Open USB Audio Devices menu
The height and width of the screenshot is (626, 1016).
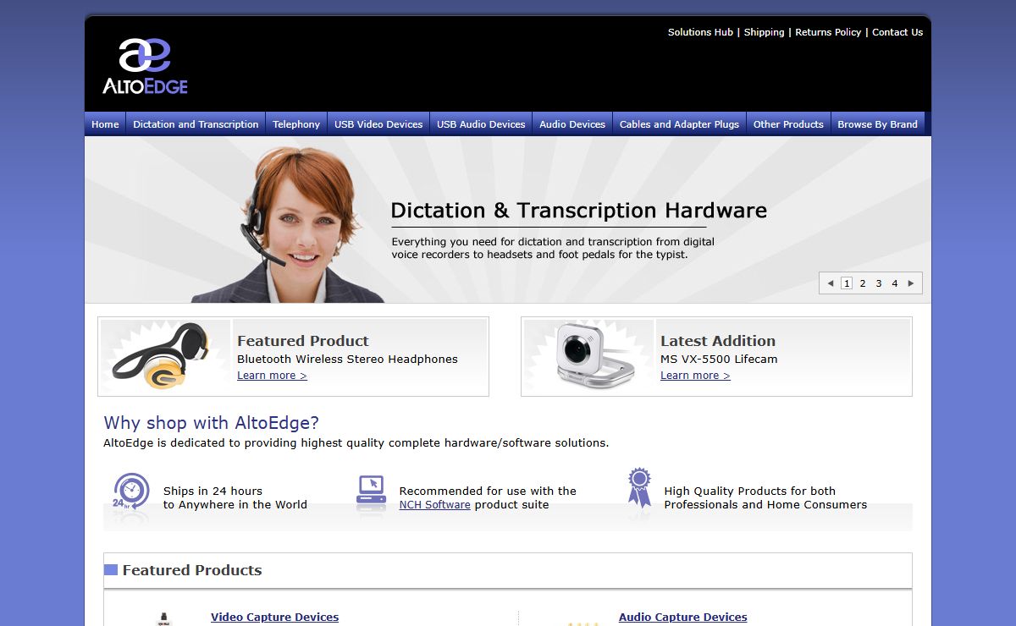pos(481,124)
